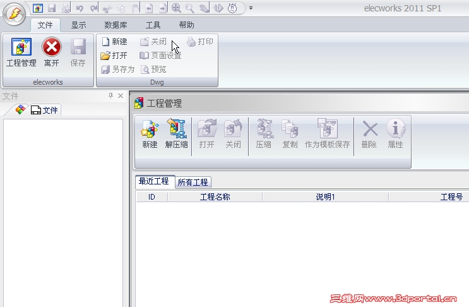Viewport: 469px width, 307px height.
Task: Click 页面设置 in the Dwg group
Action: point(160,56)
